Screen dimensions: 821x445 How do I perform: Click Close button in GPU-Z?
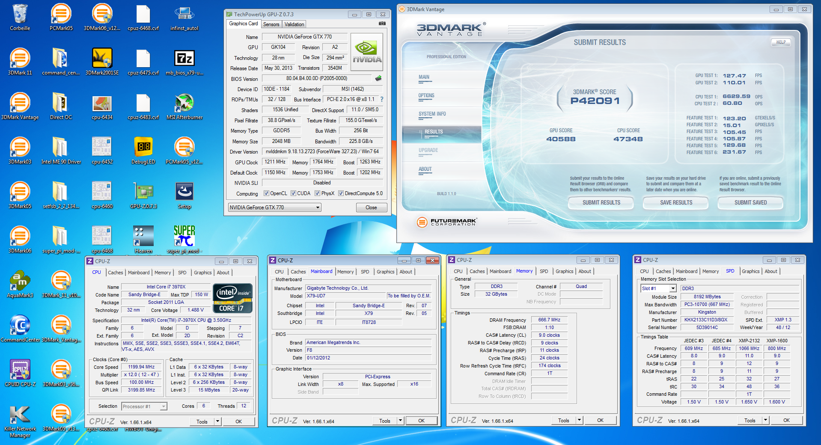(371, 208)
